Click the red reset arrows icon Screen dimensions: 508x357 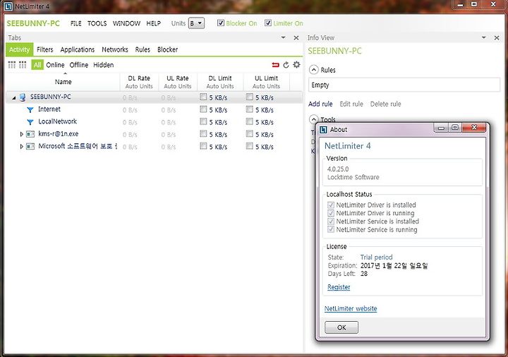[275, 65]
